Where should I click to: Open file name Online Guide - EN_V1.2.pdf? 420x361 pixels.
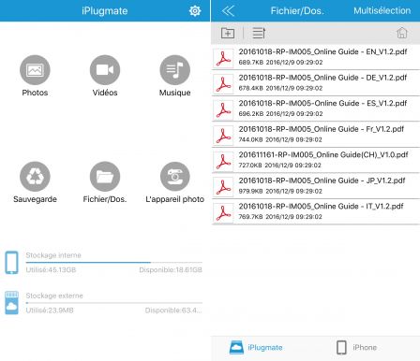click(x=322, y=51)
